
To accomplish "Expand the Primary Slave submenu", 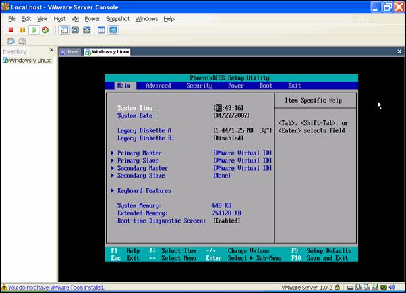I will (138, 161).
